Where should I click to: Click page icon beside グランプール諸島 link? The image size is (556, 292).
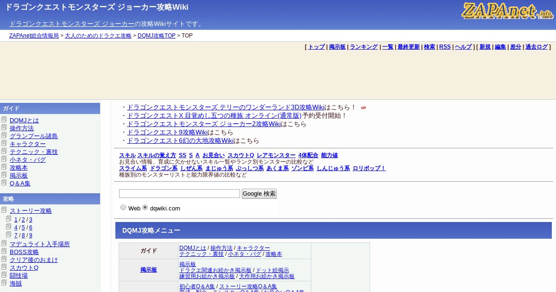point(4,135)
